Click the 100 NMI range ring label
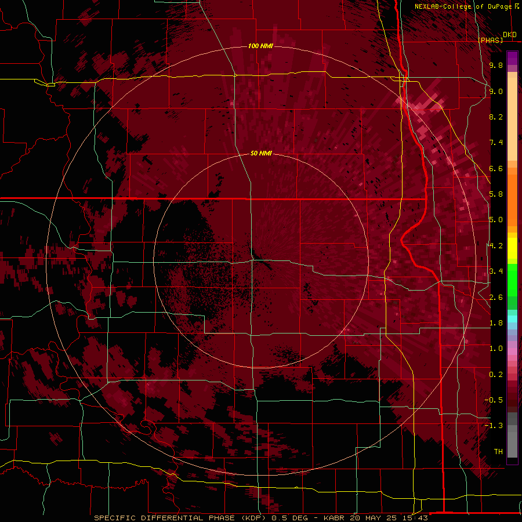 point(260,46)
